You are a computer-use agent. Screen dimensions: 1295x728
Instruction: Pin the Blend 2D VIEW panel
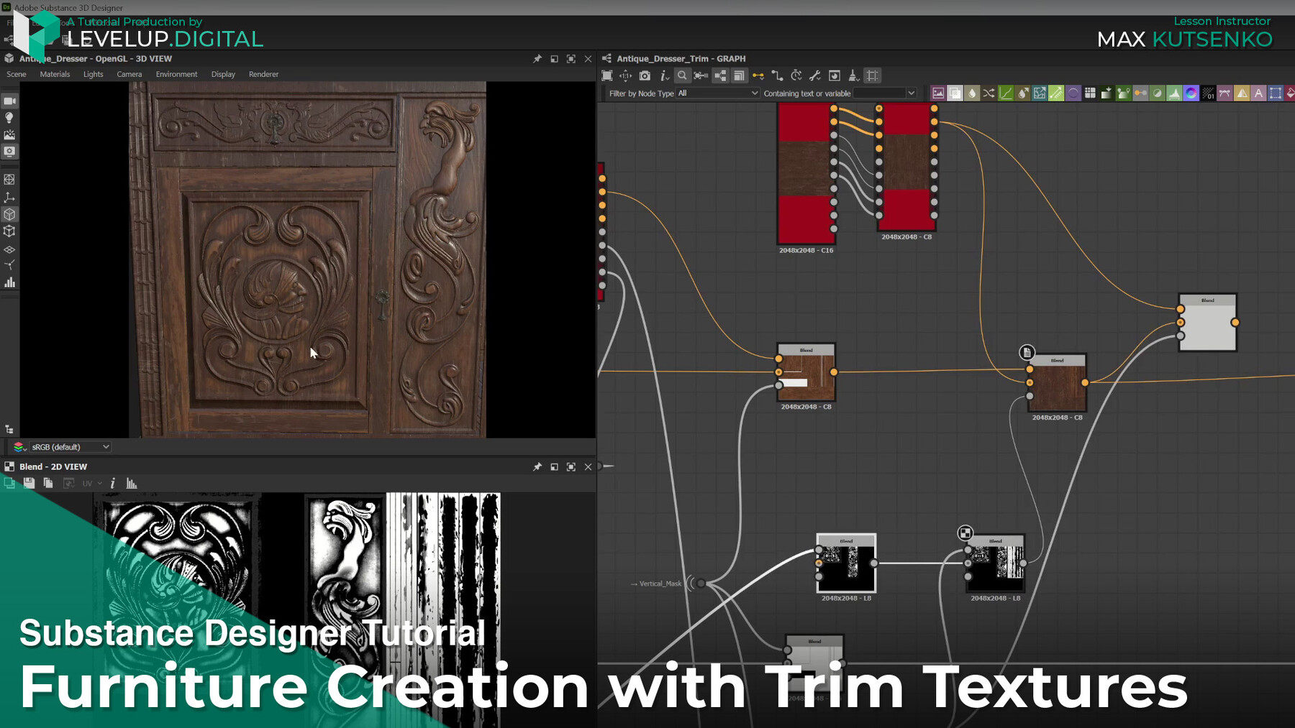[537, 466]
